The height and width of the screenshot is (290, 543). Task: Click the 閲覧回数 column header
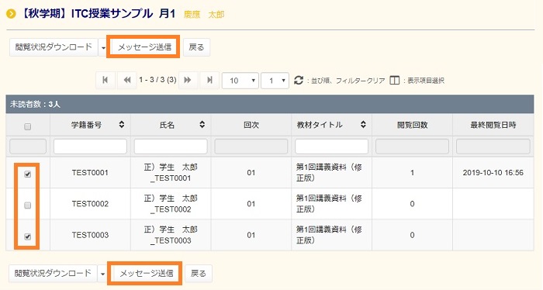(412, 125)
